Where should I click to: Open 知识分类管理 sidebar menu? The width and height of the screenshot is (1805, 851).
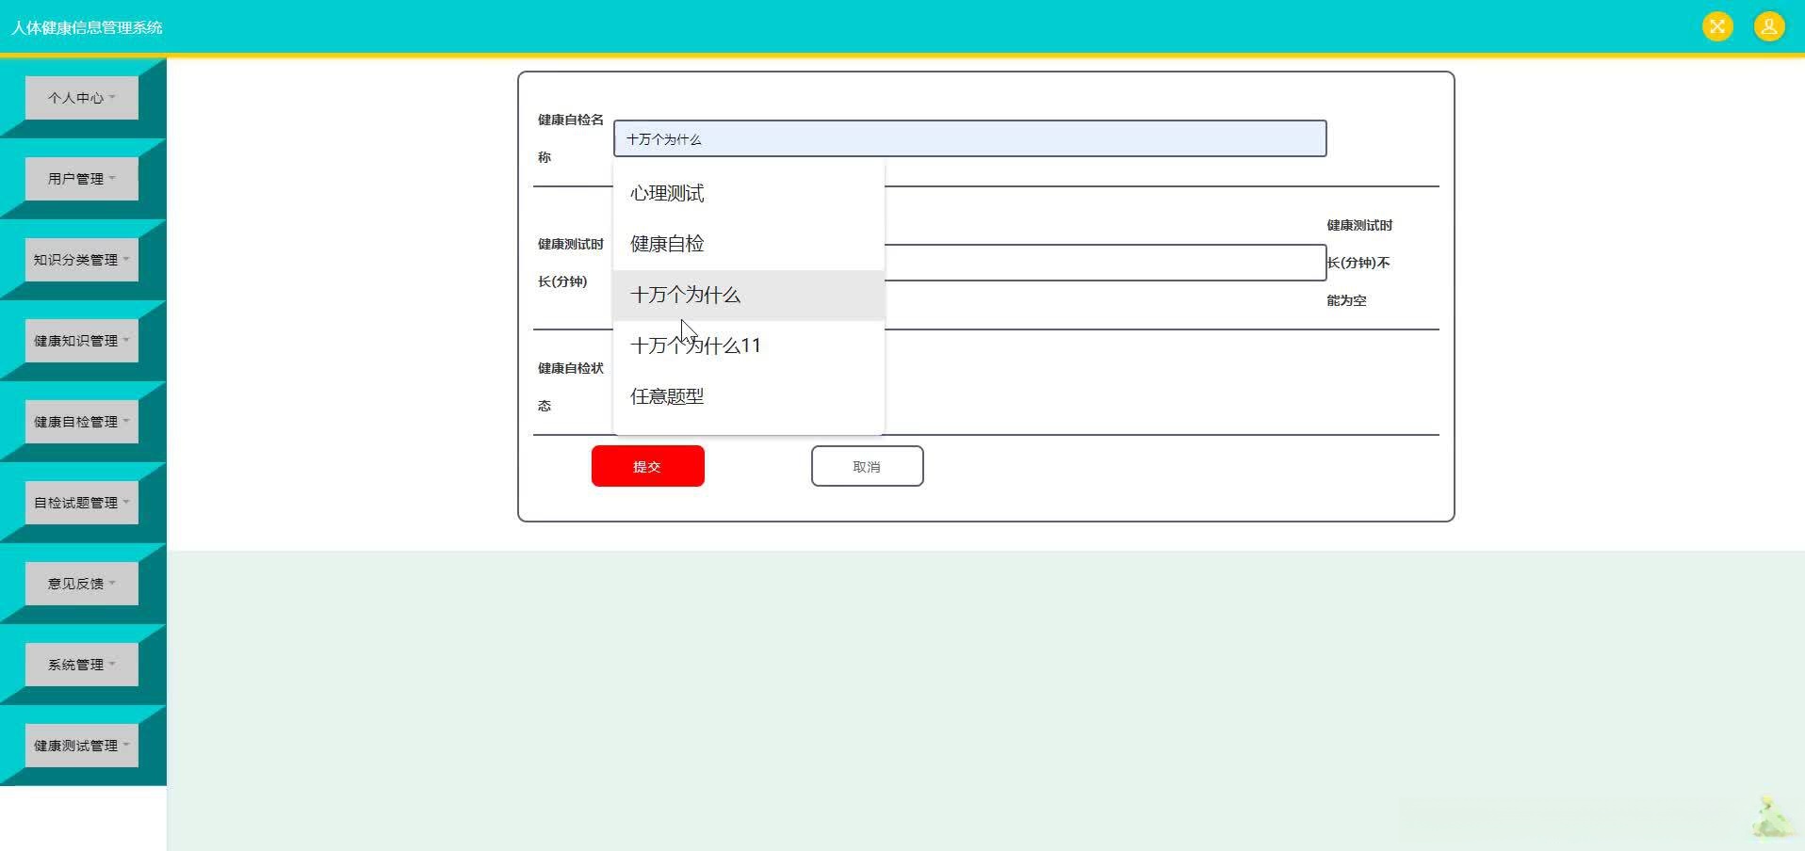pos(82,260)
